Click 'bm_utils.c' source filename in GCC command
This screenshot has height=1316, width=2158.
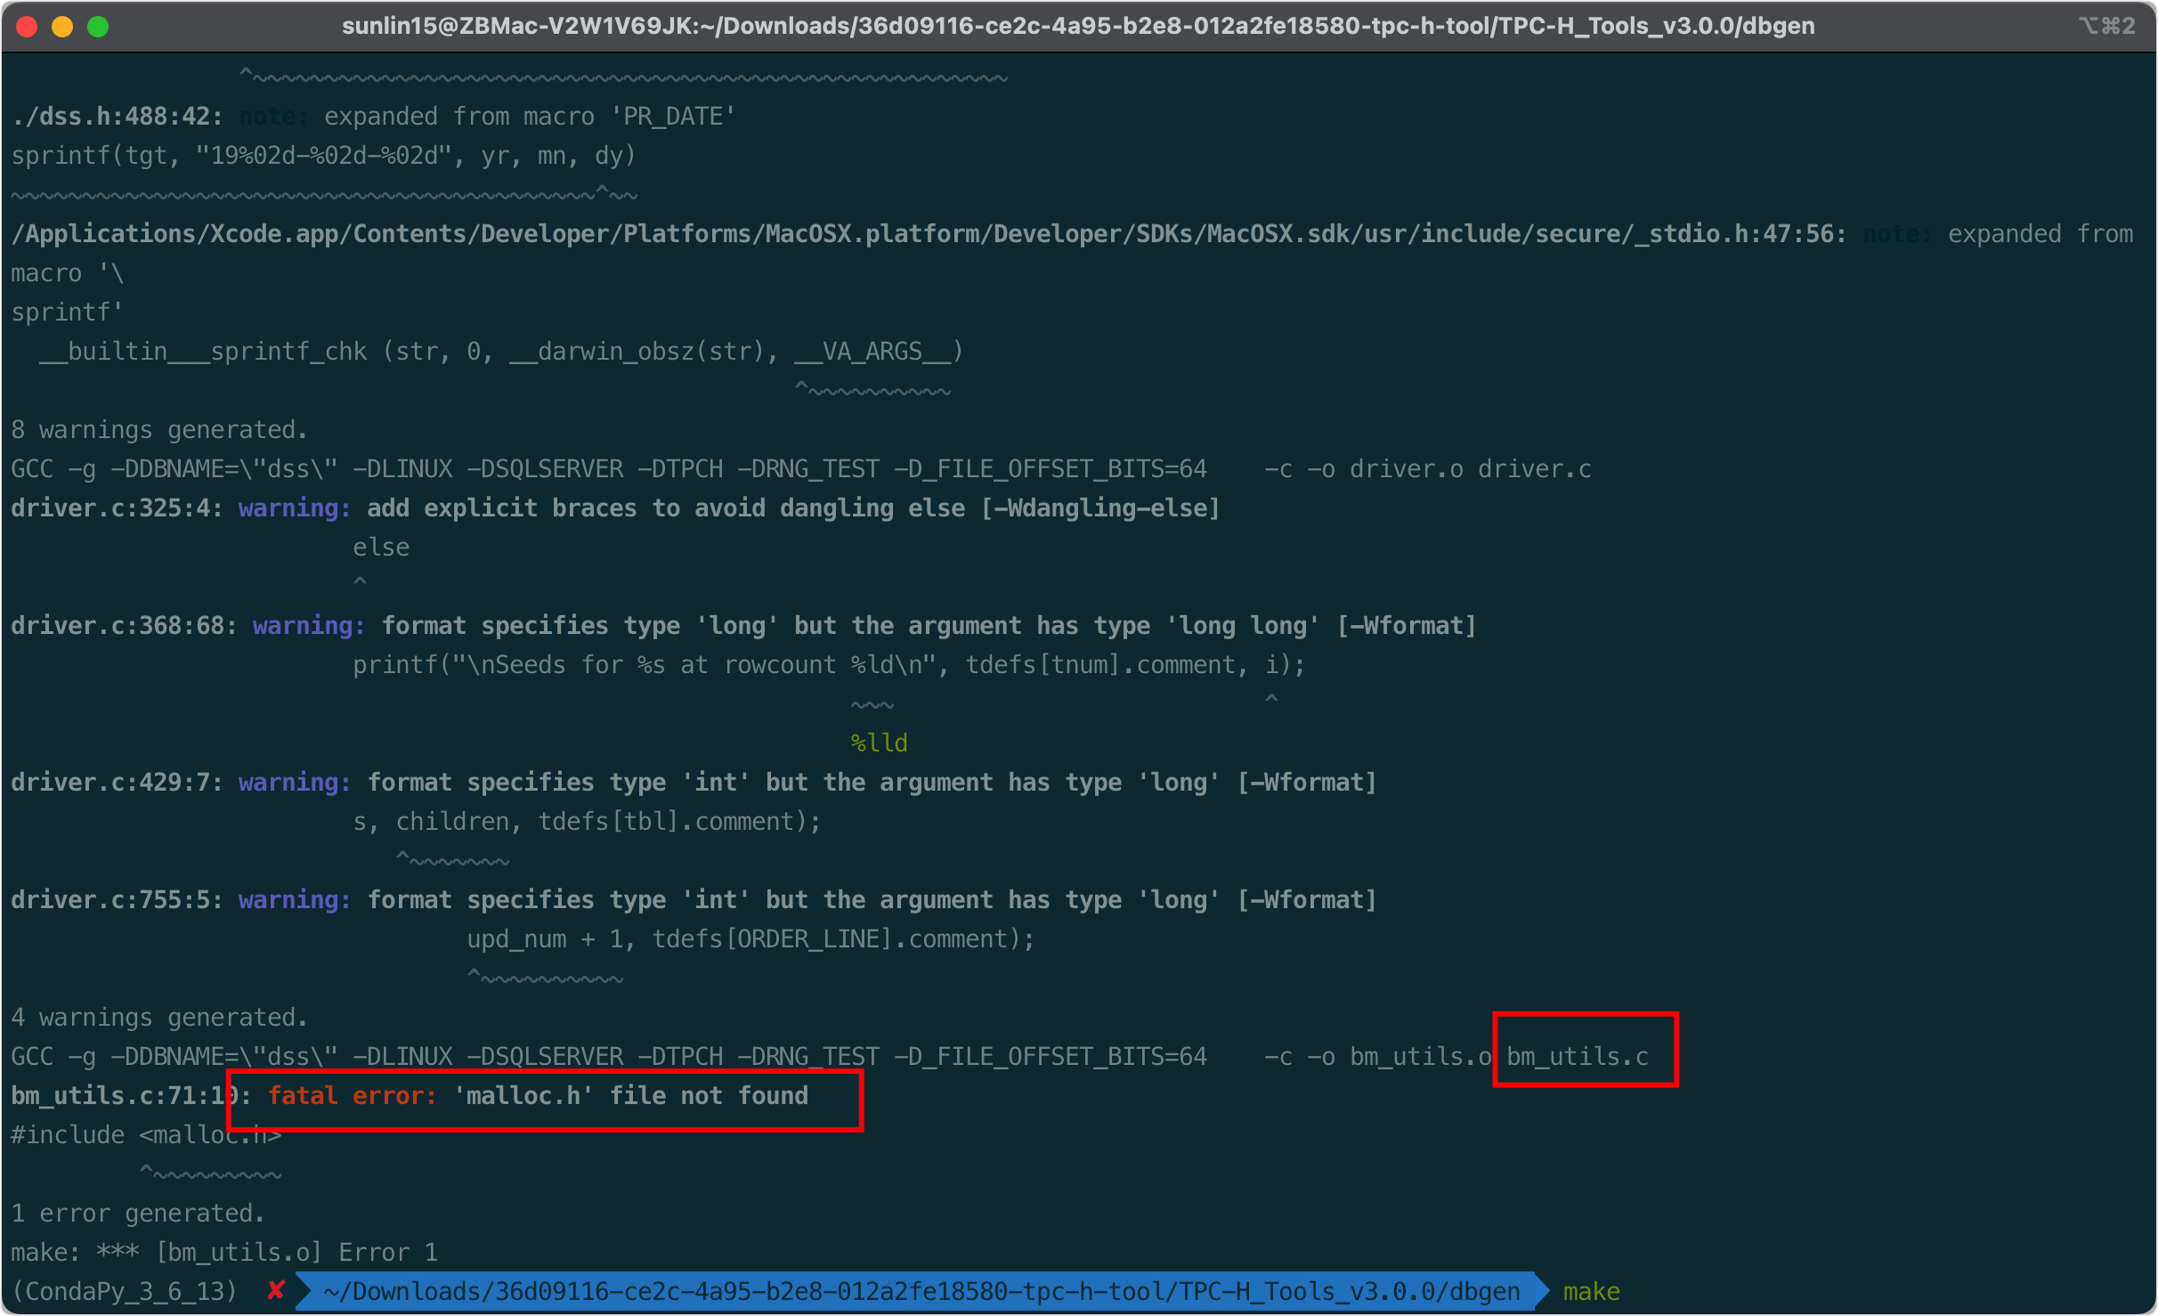1578,1056
